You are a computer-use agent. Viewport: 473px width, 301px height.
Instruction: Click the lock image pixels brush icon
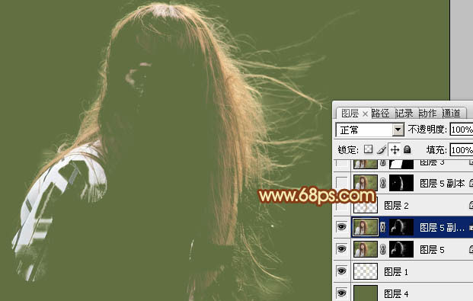pos(382,149)
